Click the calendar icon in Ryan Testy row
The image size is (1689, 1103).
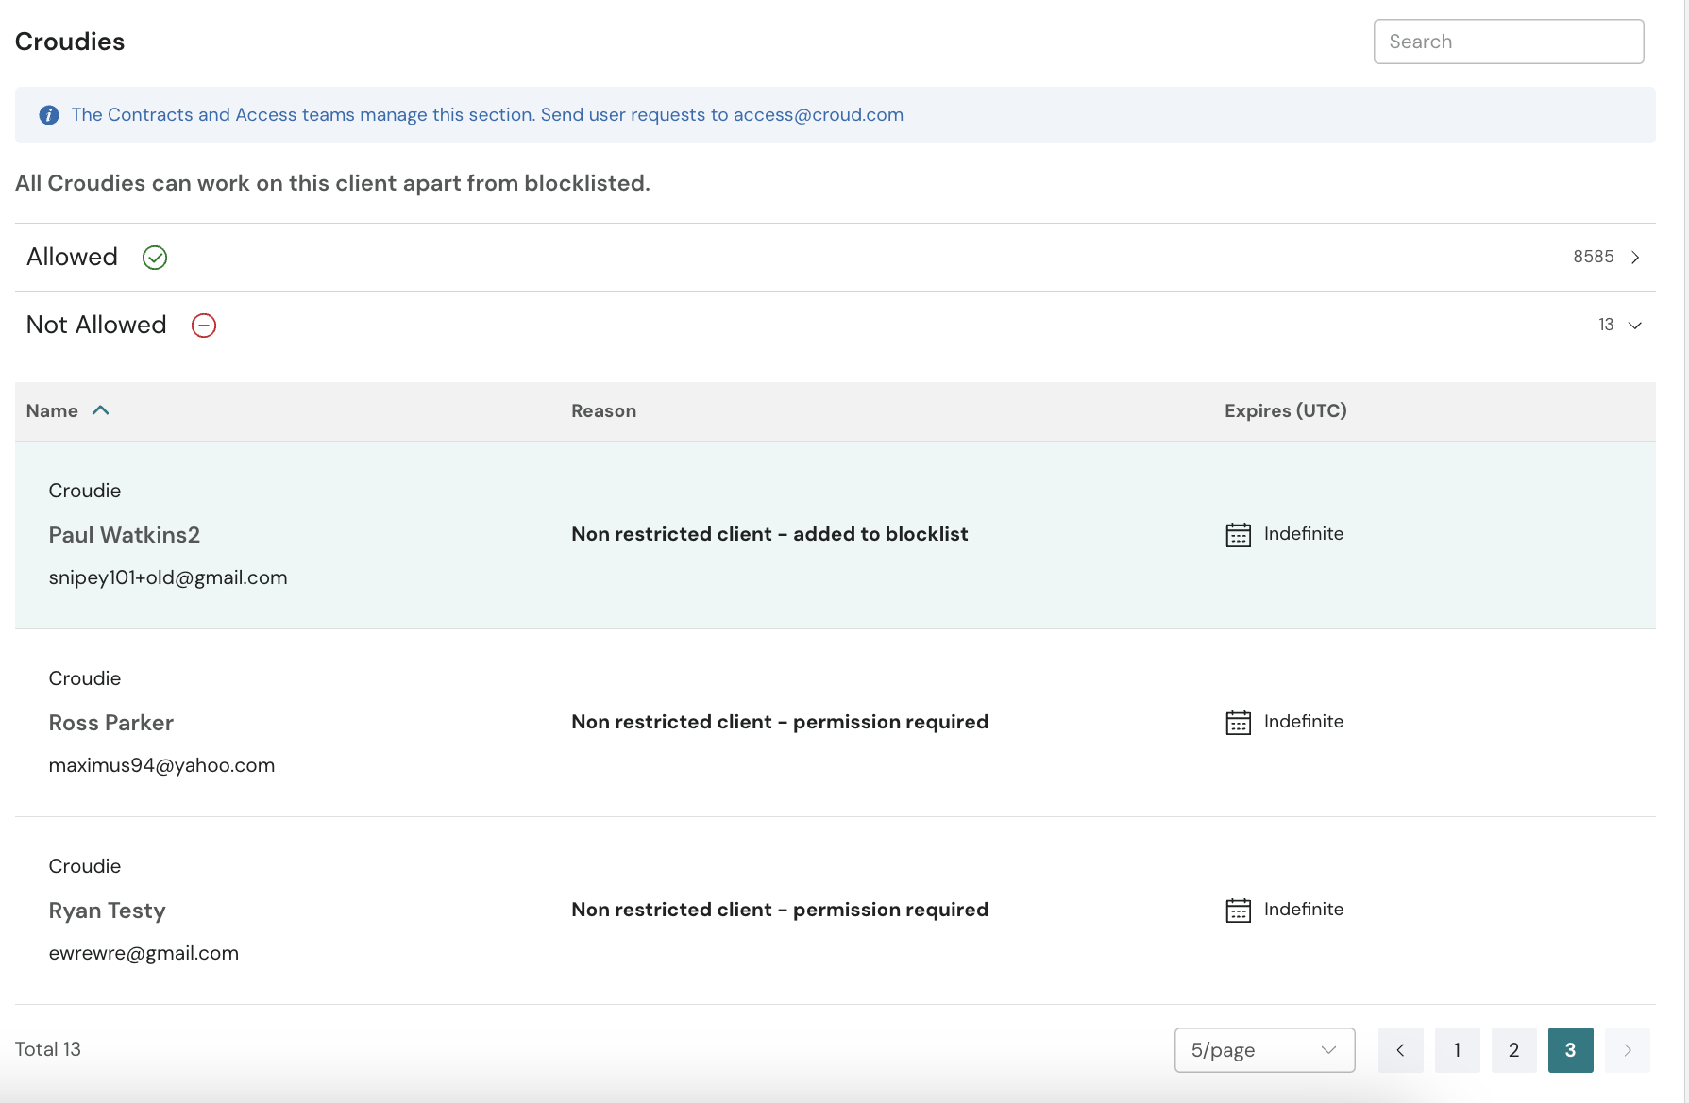(x=1238, y=911)
